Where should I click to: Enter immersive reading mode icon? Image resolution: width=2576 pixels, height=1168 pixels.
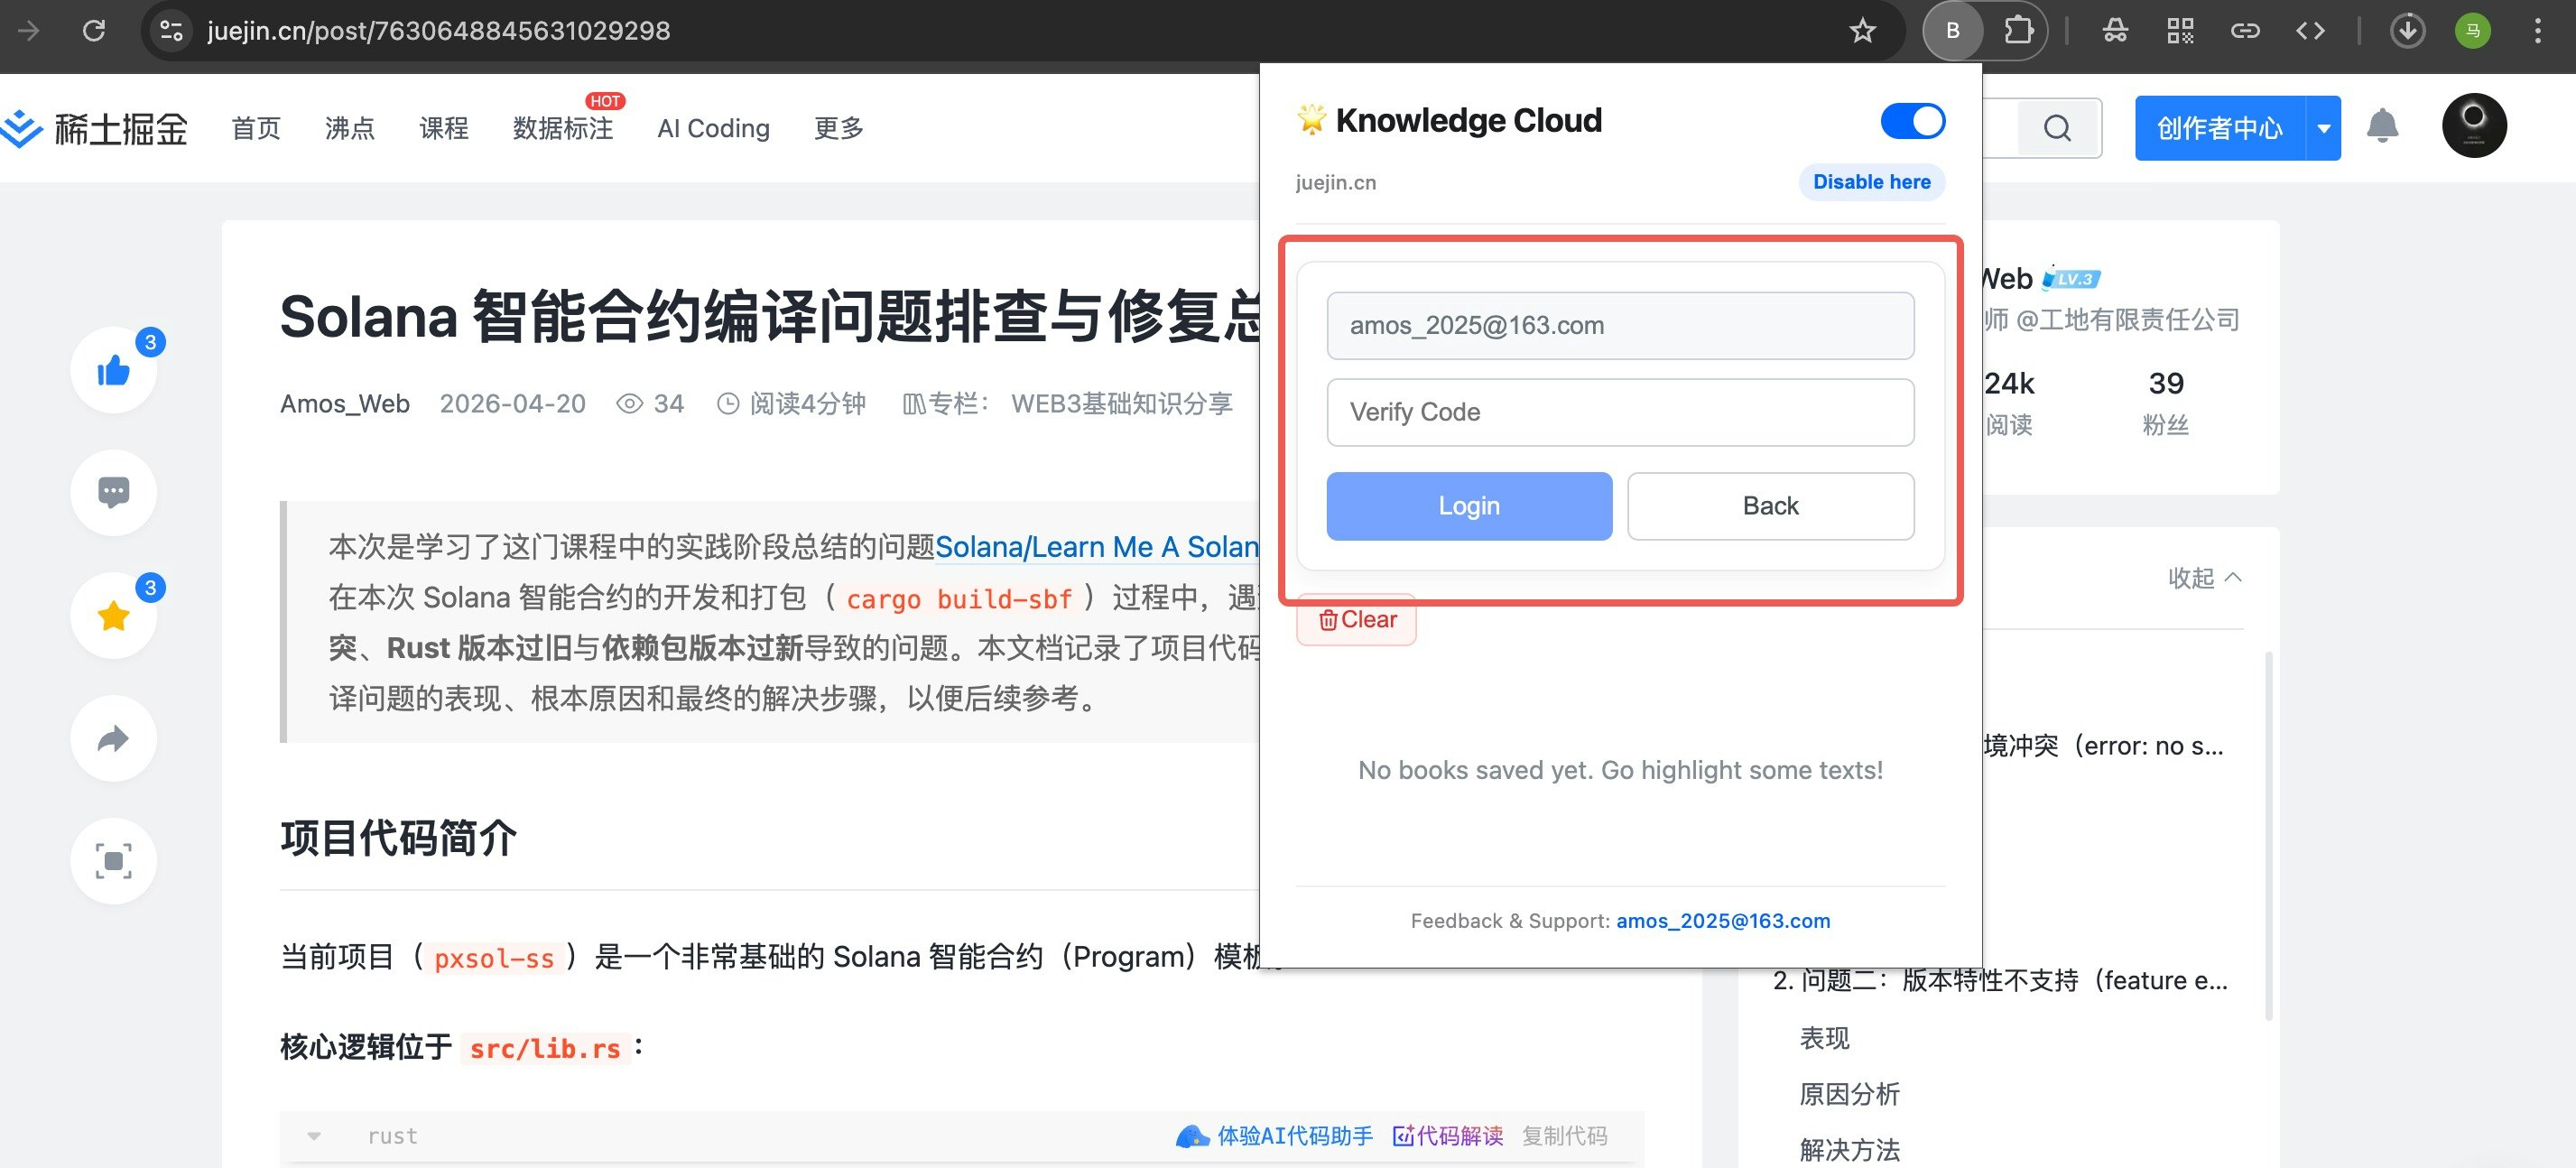click(114, 861)
